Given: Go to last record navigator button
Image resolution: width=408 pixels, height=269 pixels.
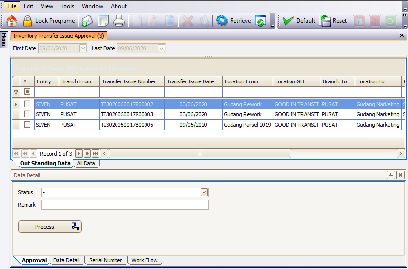Looking at the screenshot, I should tap(95, 154).
